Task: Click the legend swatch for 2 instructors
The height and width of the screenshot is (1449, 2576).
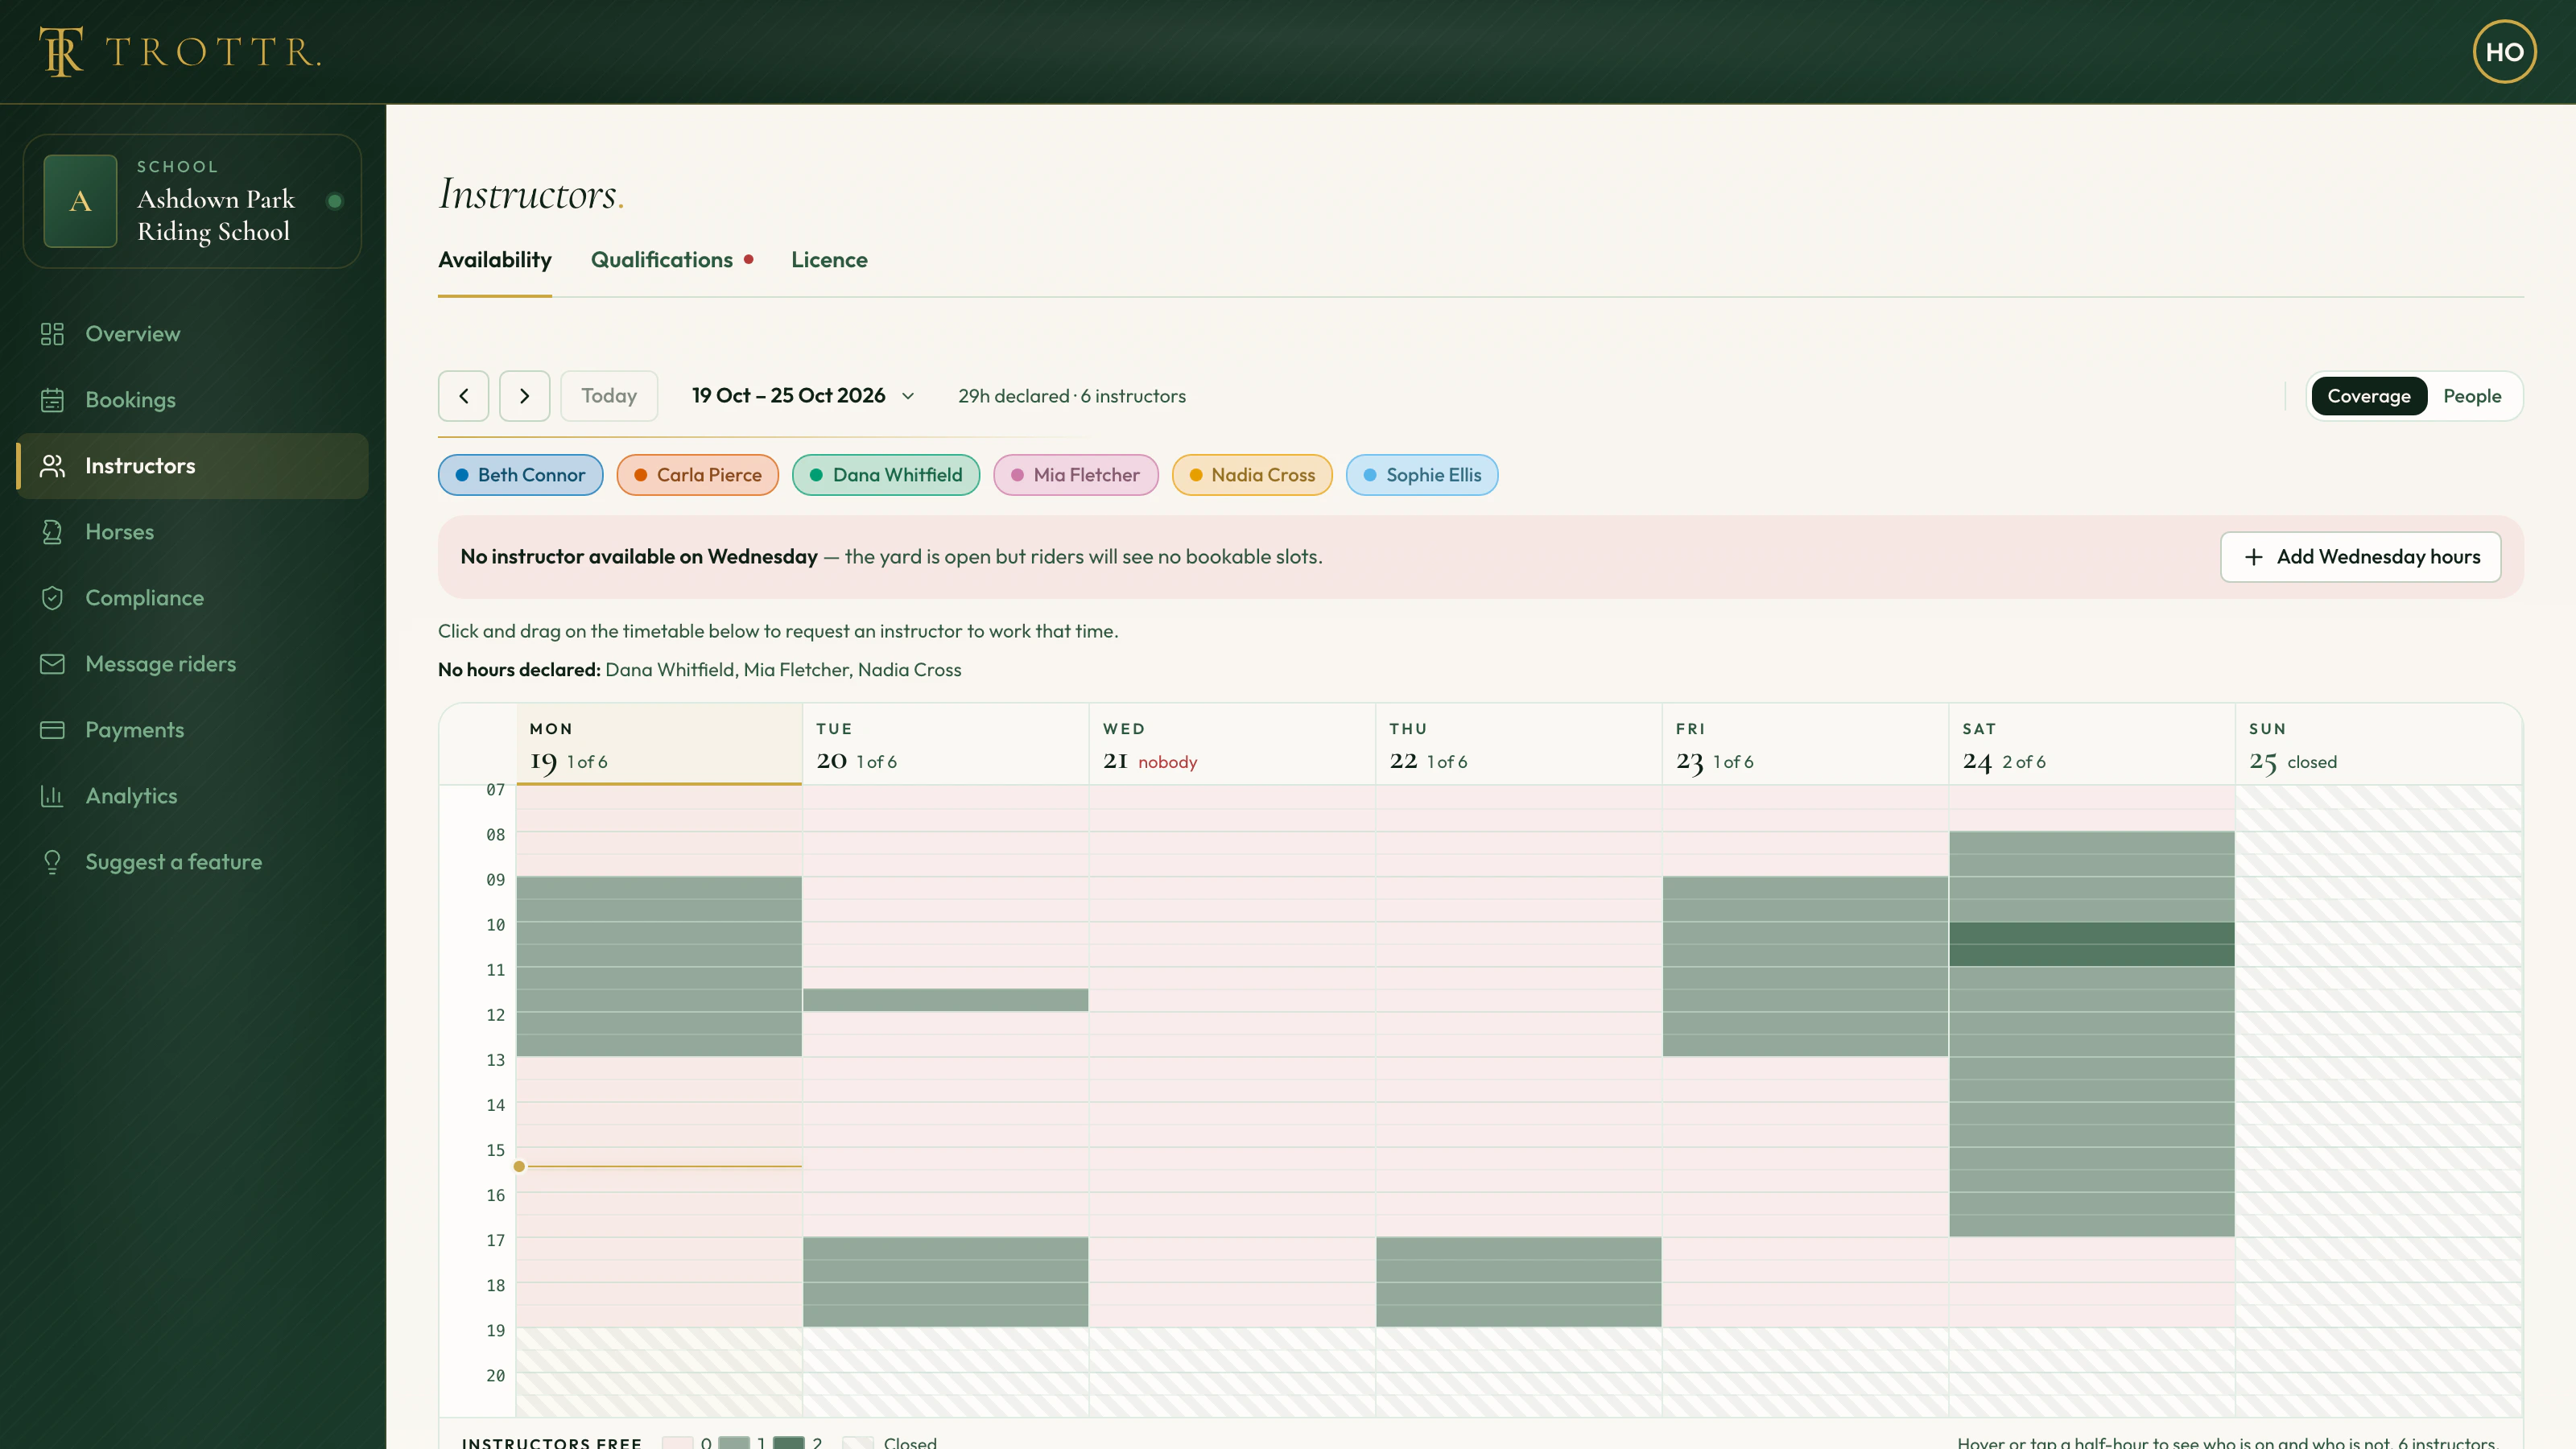Action: click(789, 1442)
